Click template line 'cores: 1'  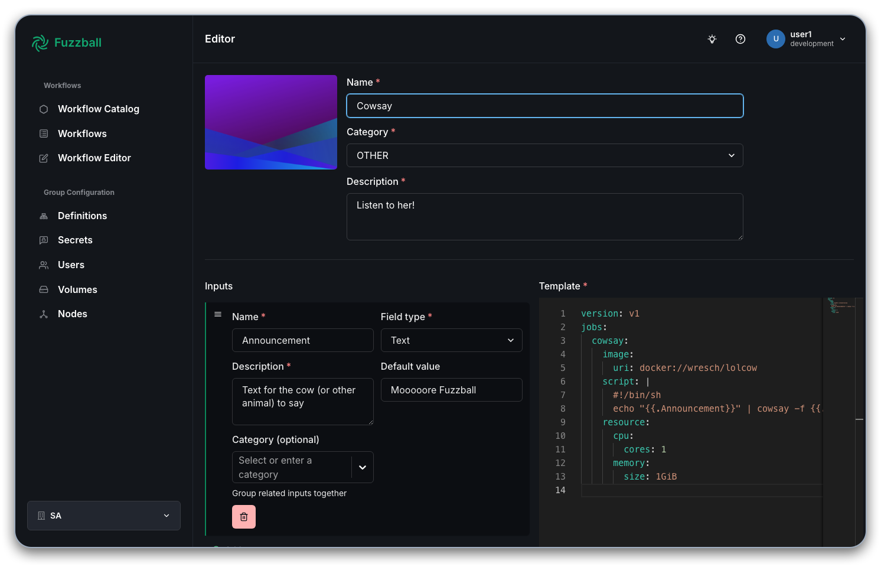pos(645,449)
